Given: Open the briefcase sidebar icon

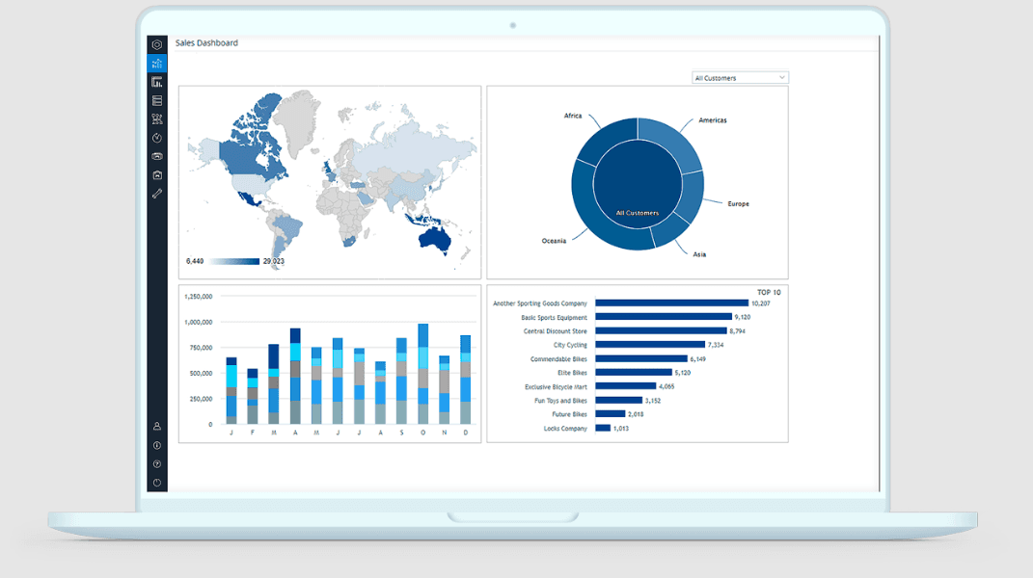Looking at the screenshot, I should 157,175.
